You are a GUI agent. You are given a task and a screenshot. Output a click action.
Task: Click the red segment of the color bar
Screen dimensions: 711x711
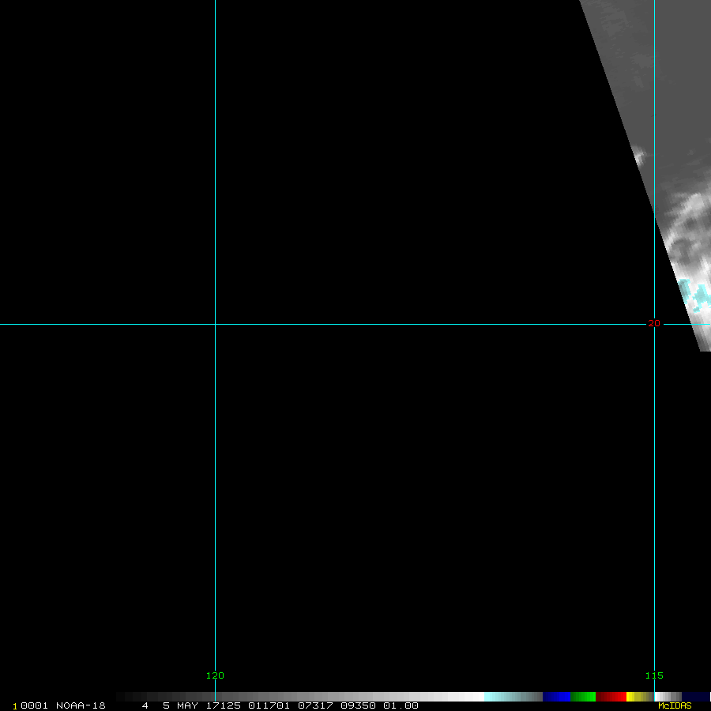pos(611,697)
